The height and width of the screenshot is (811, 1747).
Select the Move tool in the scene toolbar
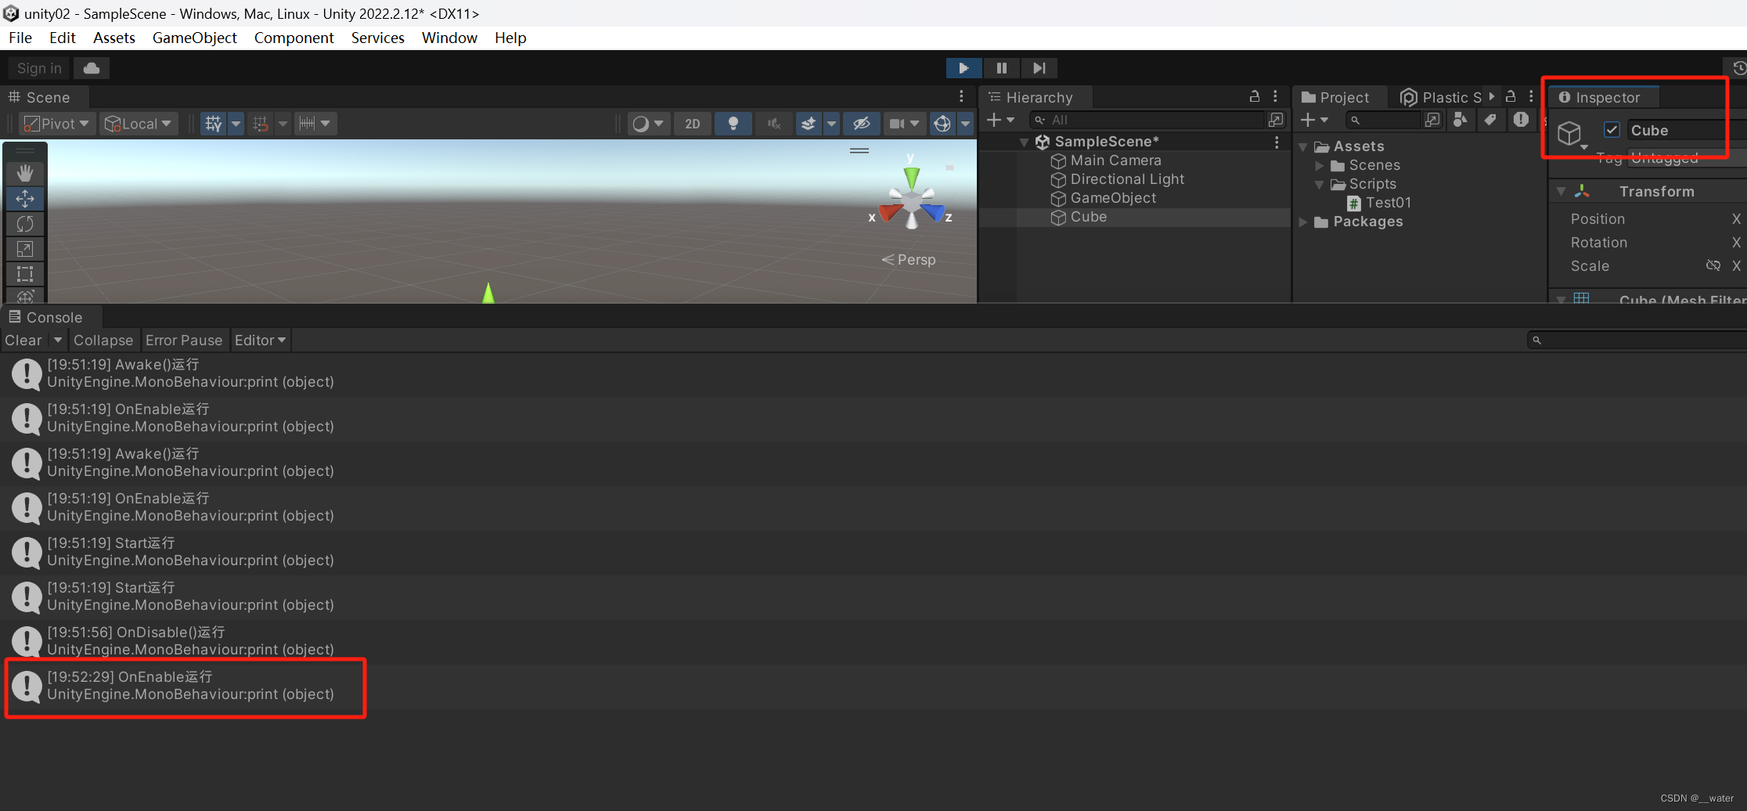pyautogui.click(x=24, y=198)
